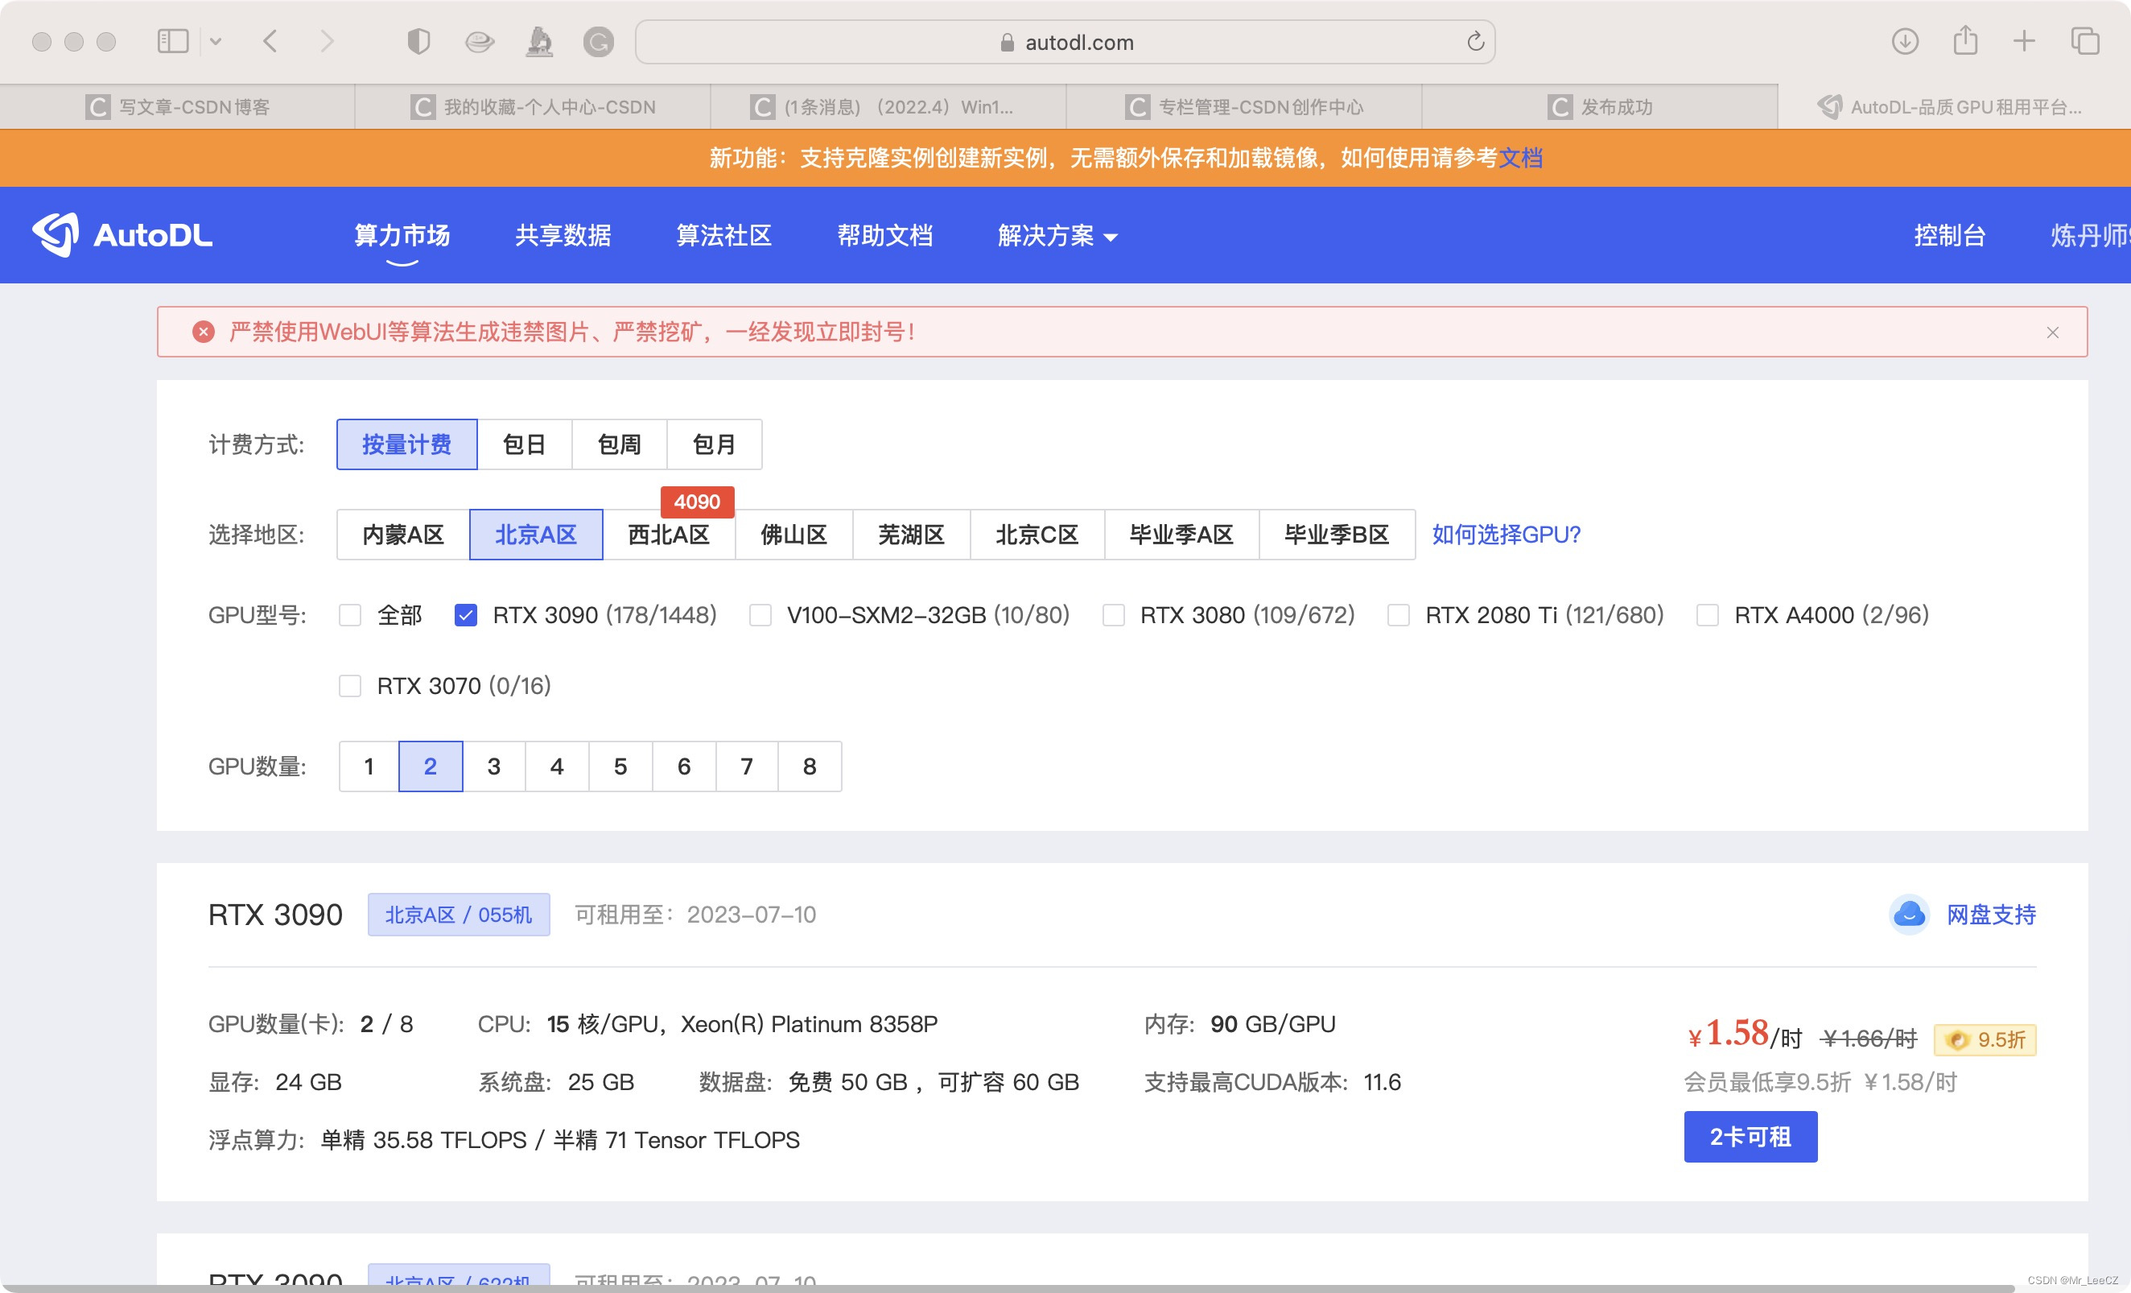Open the 文档 link in the orange banner
This screenshot has width=2131, height=1293.
click(x=1520, y=158)
